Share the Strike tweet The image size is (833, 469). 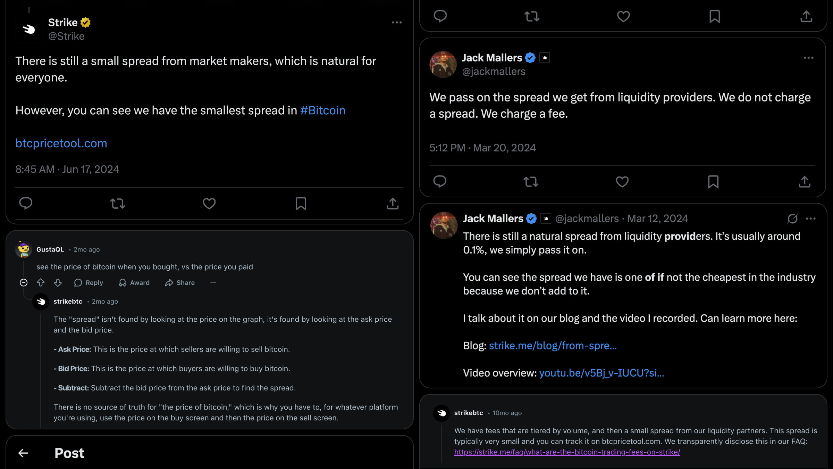[393, 204]
